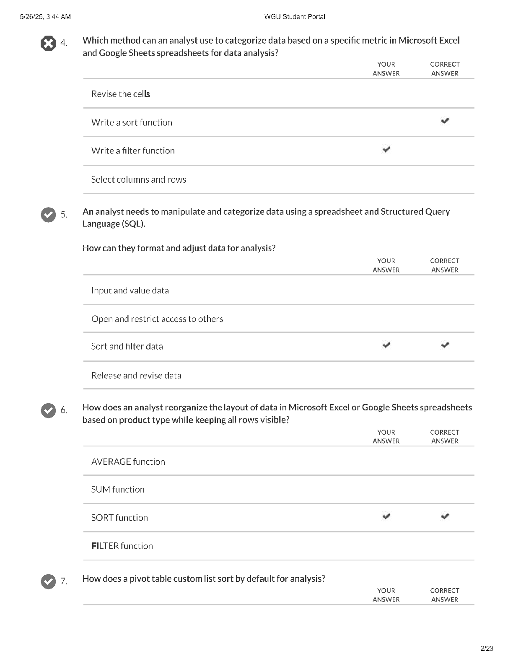Pick the FILTER function answer row
Screen dimensions: 513x664
click(x=279, y=546)
